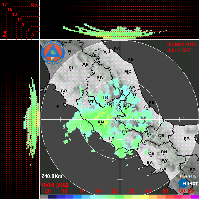The height and width of the screenshot is (199, 199).
Task: Click the magenta 65 dBZ color swatch
Action: click(x=195, y=197)
